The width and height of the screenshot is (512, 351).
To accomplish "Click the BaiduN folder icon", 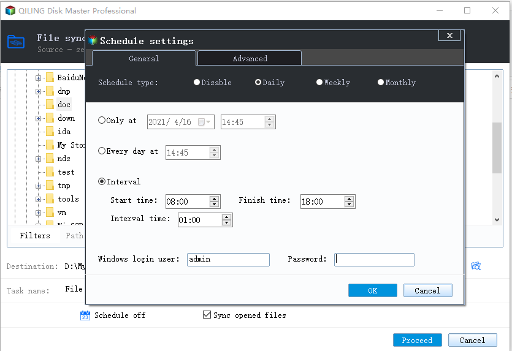I will click(50, 78).
